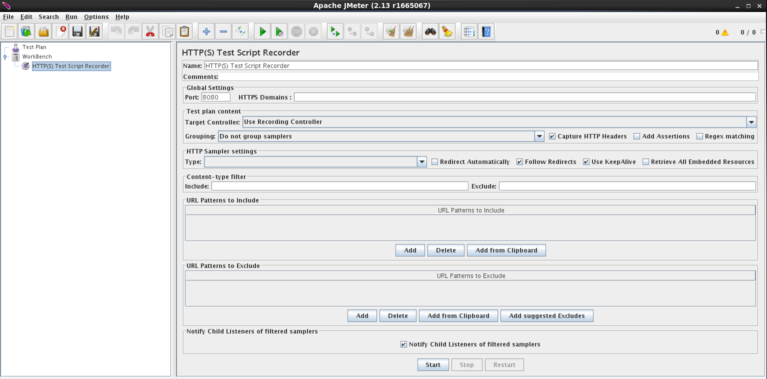Image resolution: width=767 pixels, height=379 pixels.
Task: Select WorkBench in the tree
Action: [x=37, y=56]
